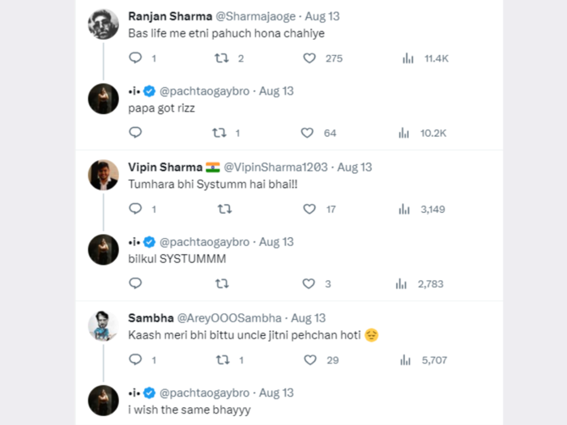Like the 'bilkul SYSTUMMM' reply
Viewport: 567px width, 425px height.
(x=309, y=283)
